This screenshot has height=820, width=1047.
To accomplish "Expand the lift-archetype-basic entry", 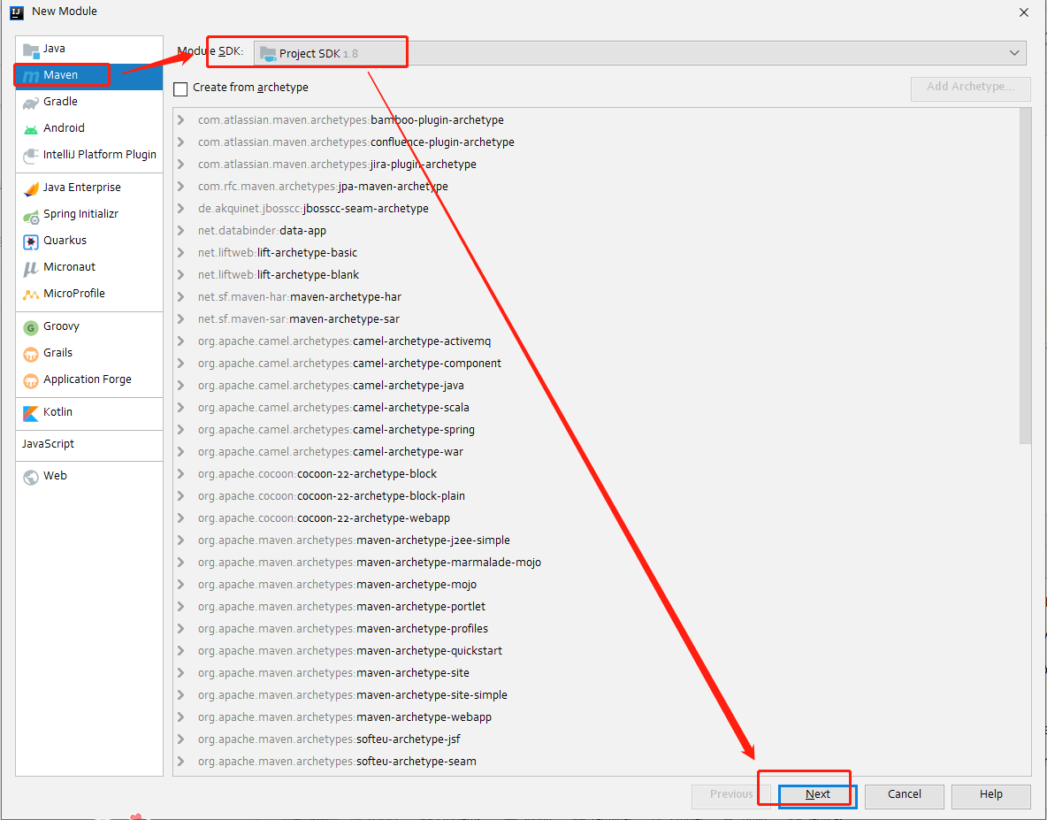I will (x=180, y=252).
